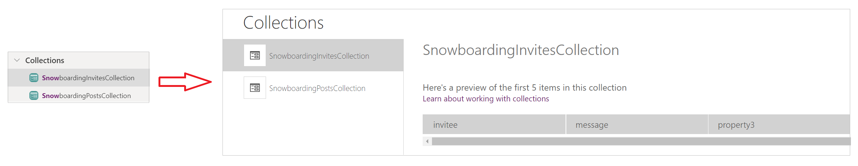Open SnowboardingPostsCollection name in Collections list
Screen dimensions: 858x166
click(317, 88)
